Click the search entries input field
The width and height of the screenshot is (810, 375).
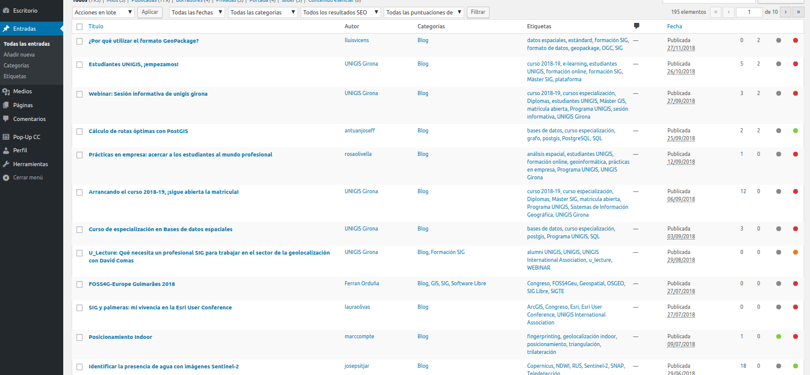coord(709,1)
